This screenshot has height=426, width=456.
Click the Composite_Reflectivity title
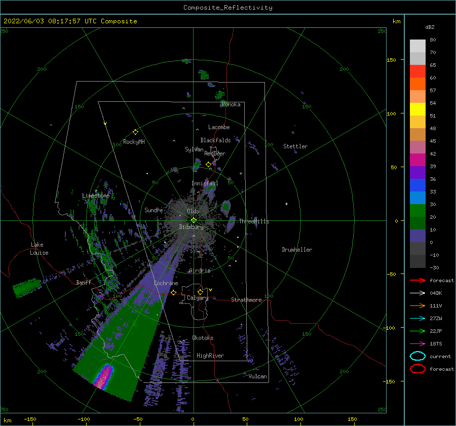(x=228, y=8)
